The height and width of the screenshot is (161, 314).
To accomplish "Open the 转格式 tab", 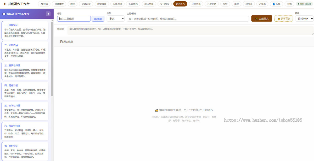I will click(249, 4).
